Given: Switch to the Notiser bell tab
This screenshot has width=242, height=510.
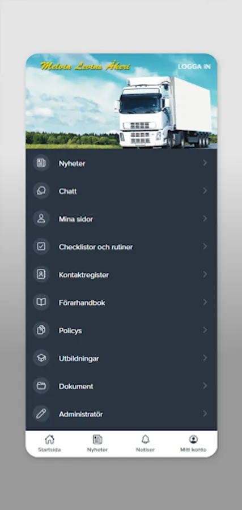Looking at the screenshot, I should pyautogui.click(x=146, y=444).
